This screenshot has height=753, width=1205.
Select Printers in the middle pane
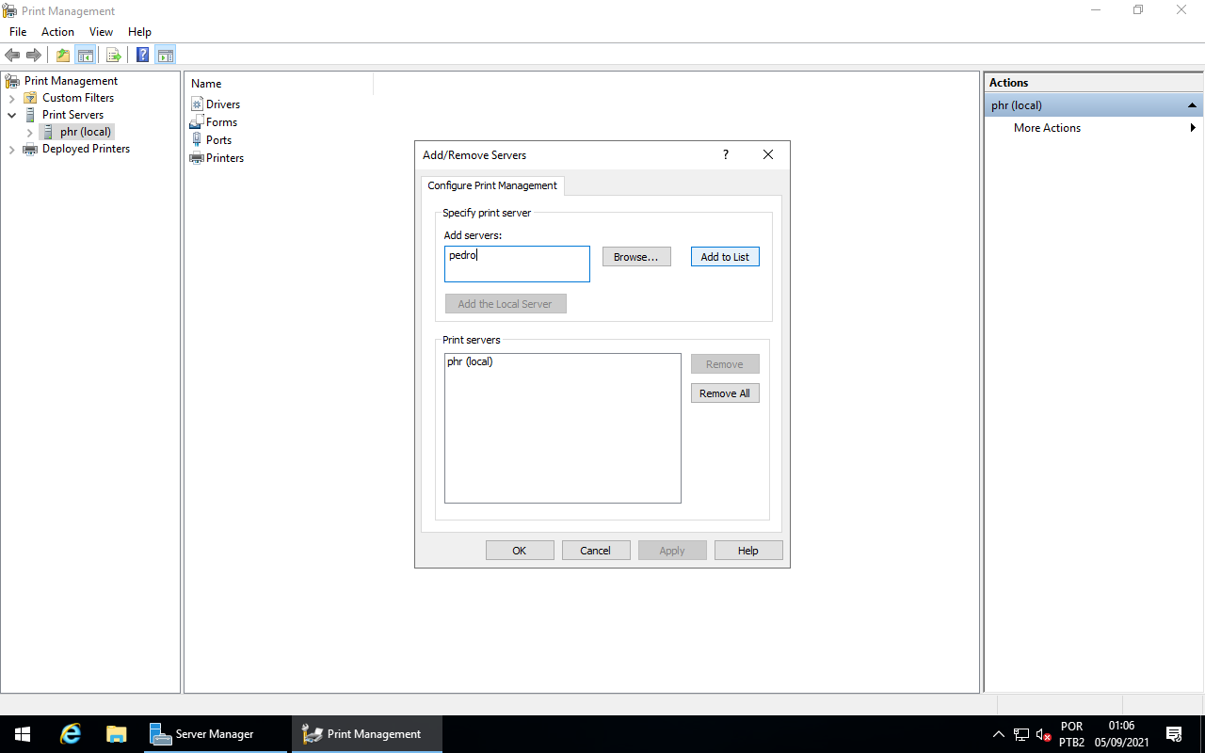pos(224,157)
